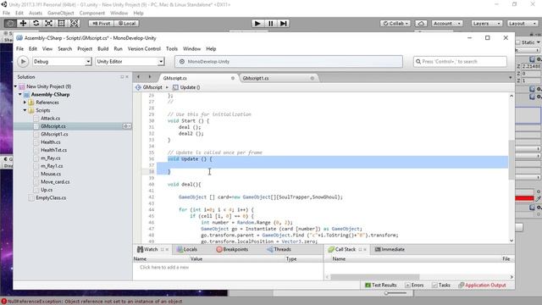Collapse New Unity Project solution node
This screenshot has width=542, height=305.
pyautogui.click(x=15, y=86)
